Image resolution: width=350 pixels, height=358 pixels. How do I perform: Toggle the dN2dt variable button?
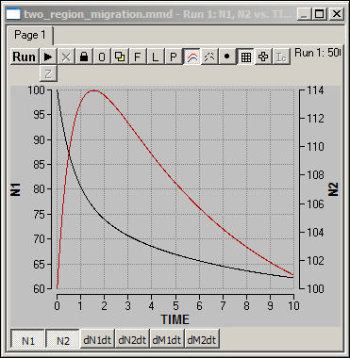point(132,339)
